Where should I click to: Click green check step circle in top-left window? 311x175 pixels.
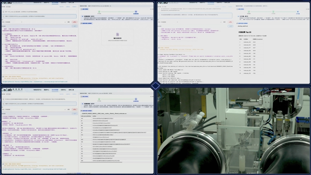[99, 12]
